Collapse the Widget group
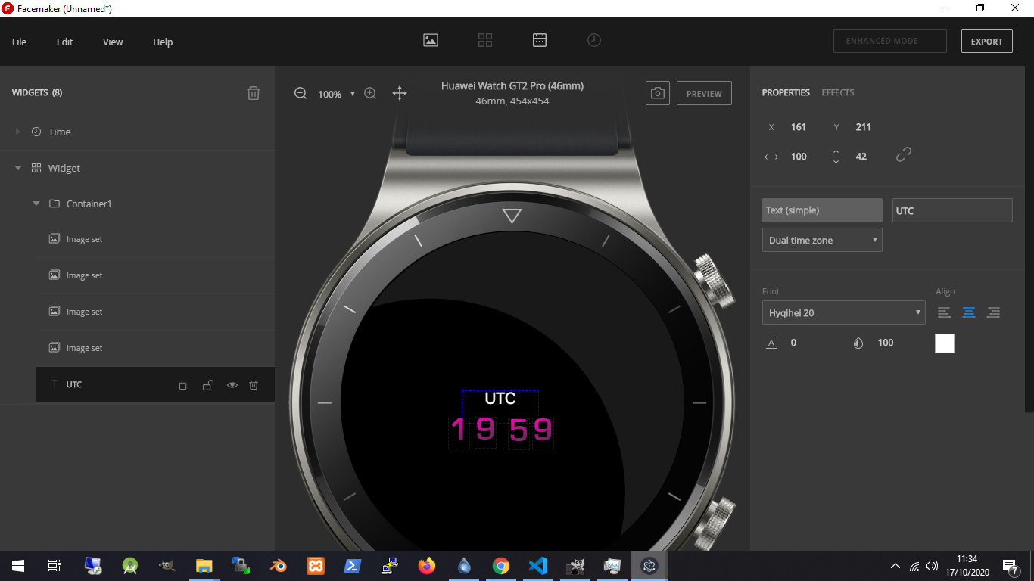The image size is (1034, 581). point(17,168)
